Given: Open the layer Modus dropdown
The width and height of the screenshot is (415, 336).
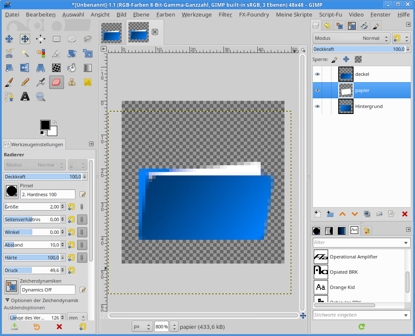Looking at the screenshot, I should point(351,38).
